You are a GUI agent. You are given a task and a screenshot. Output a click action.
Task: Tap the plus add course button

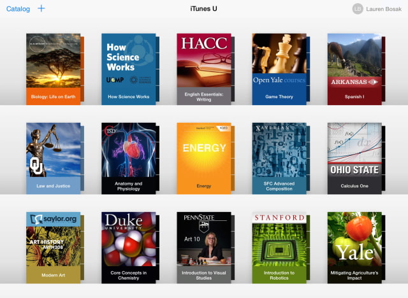point(41,8)
